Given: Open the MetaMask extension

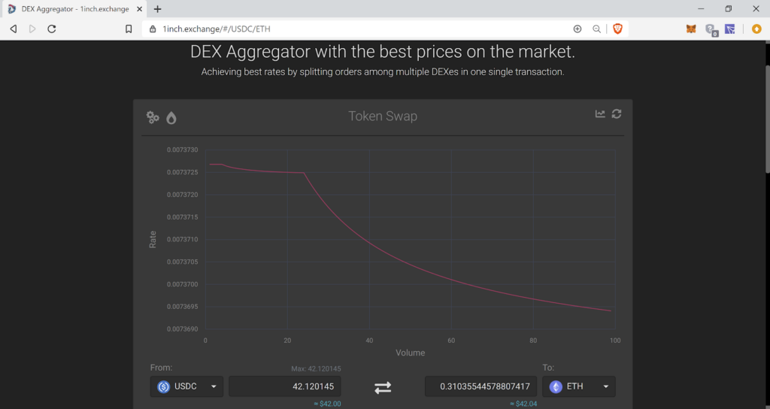Looking at the screenshot, I should (691, 29).
